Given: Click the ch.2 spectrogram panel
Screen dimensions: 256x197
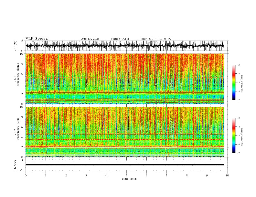Looking at the screenshot, I should coord(124,132).
